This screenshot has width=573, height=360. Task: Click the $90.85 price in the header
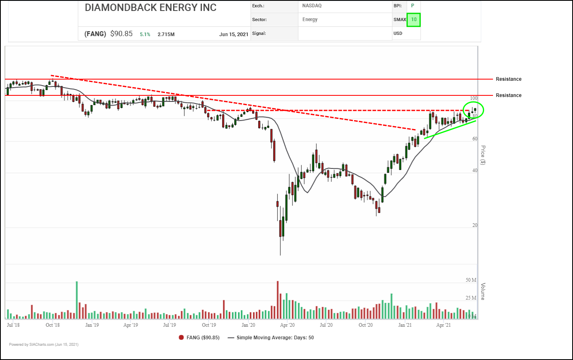pyautogui.click(x=121, y=34)
